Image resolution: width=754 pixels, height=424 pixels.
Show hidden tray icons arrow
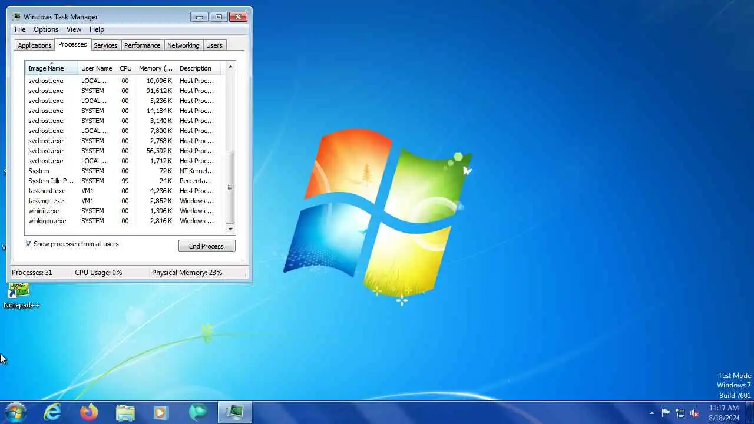point(652,413)
